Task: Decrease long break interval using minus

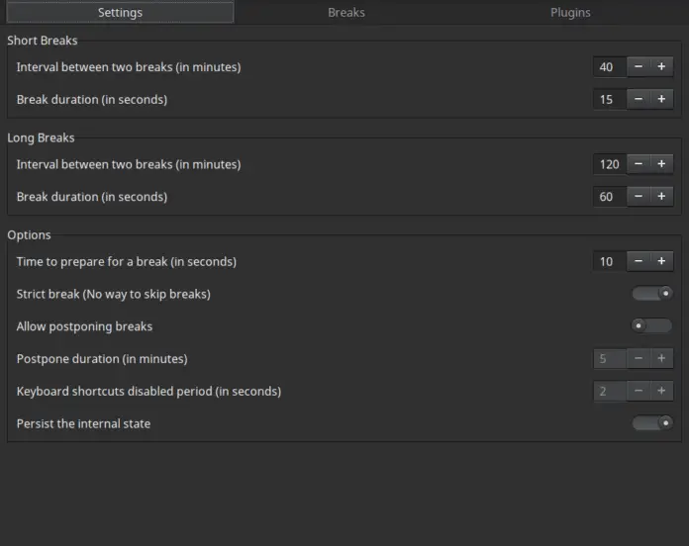Action: [x=639, y=164]
